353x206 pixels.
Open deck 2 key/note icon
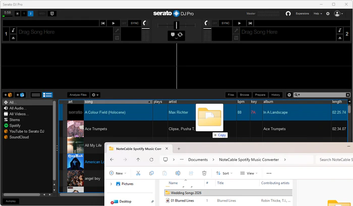340,30
